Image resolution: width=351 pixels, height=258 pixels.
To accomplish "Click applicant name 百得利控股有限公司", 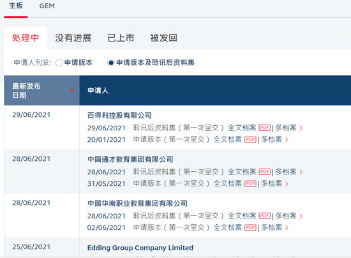I will tap(119, 116).
